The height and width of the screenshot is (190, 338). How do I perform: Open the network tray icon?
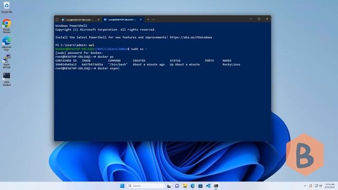pos(316,186)
